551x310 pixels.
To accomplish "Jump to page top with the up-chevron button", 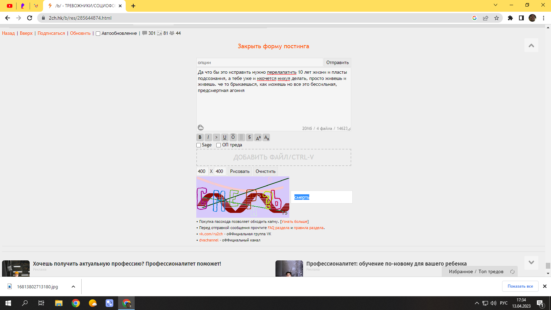I will [x=531, y=45].
